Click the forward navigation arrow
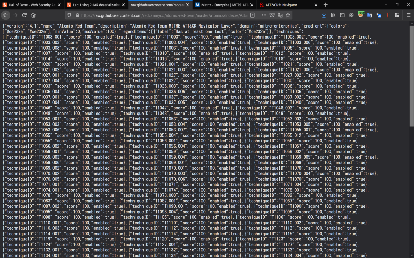The width and height of the screenshot is (414, 258). point(15,15)
